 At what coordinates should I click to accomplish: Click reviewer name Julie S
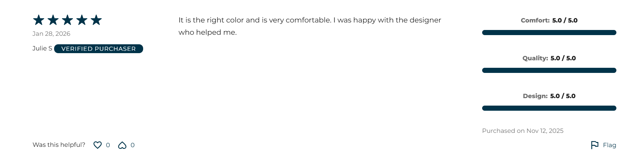click(42, 48)
